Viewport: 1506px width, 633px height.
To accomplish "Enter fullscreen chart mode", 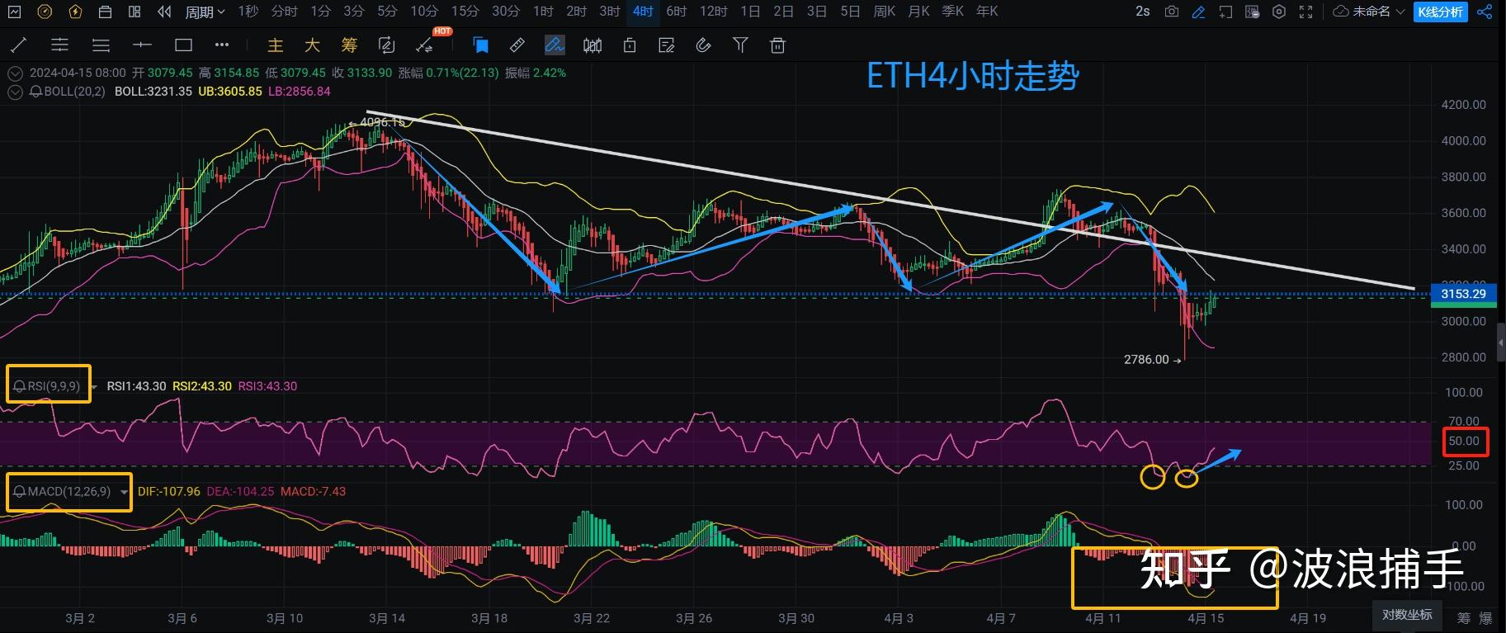I will pos(1305,12).
